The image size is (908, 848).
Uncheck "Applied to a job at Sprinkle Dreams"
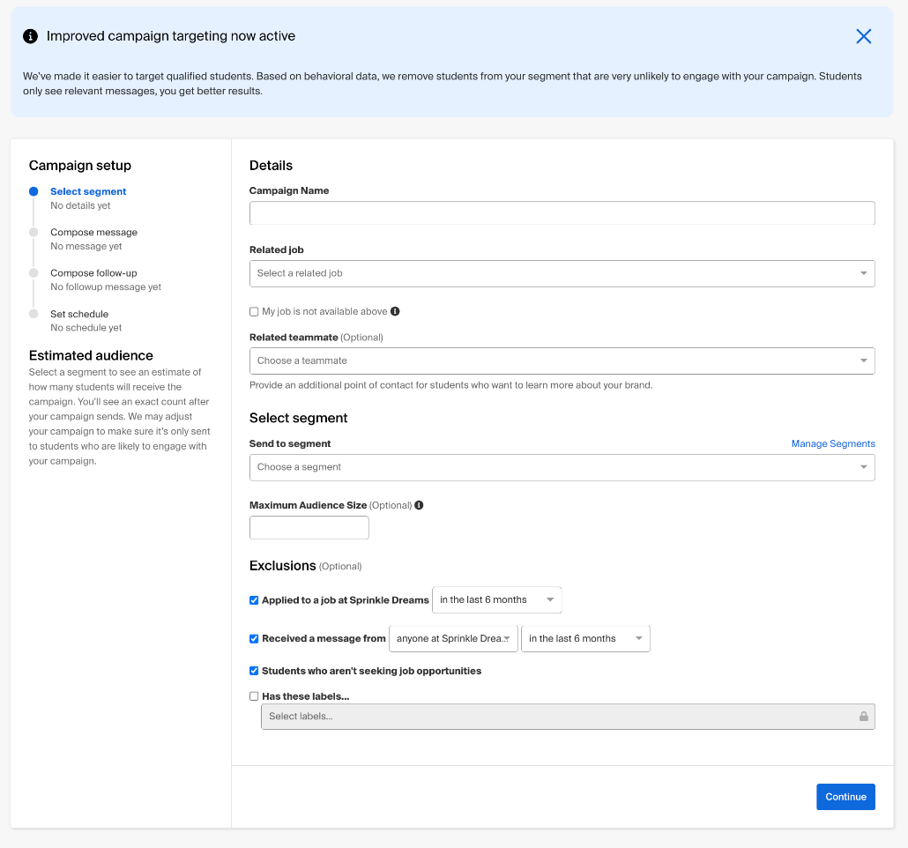point(254,599)
